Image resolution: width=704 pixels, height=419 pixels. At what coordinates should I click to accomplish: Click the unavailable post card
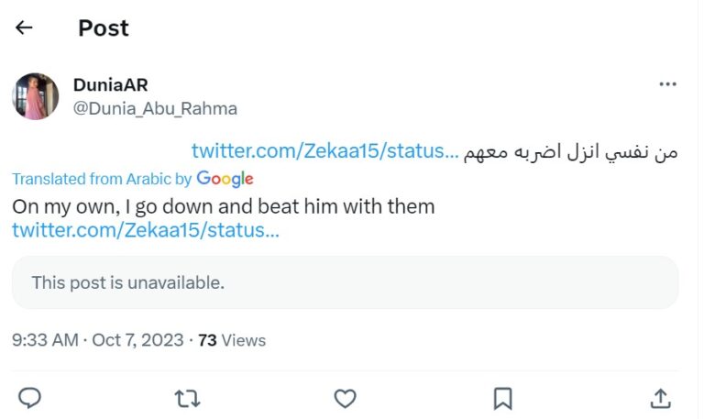coord(345,282)
